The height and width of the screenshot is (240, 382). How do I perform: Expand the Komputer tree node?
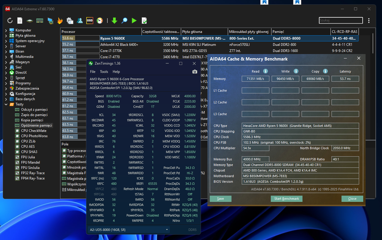6,30
